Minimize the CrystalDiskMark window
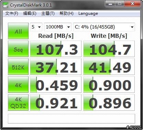 [x=110, y=4]
